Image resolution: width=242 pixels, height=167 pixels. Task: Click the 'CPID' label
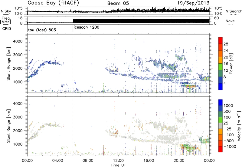point(7,29)
